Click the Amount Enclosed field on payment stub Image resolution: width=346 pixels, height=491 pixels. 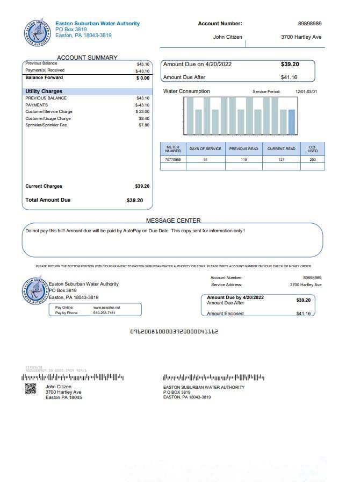tap(225, 314)
